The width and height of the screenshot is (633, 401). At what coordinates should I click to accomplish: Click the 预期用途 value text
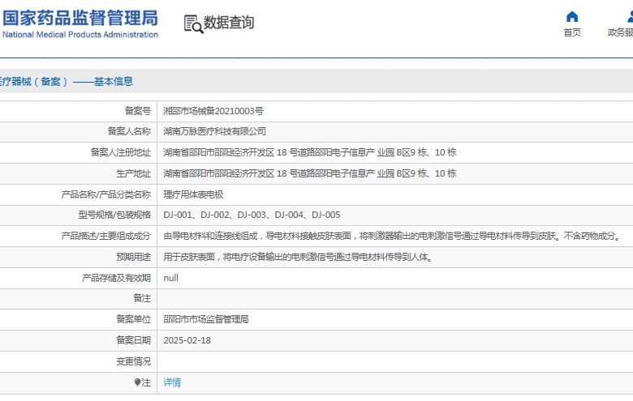point(299,257)
